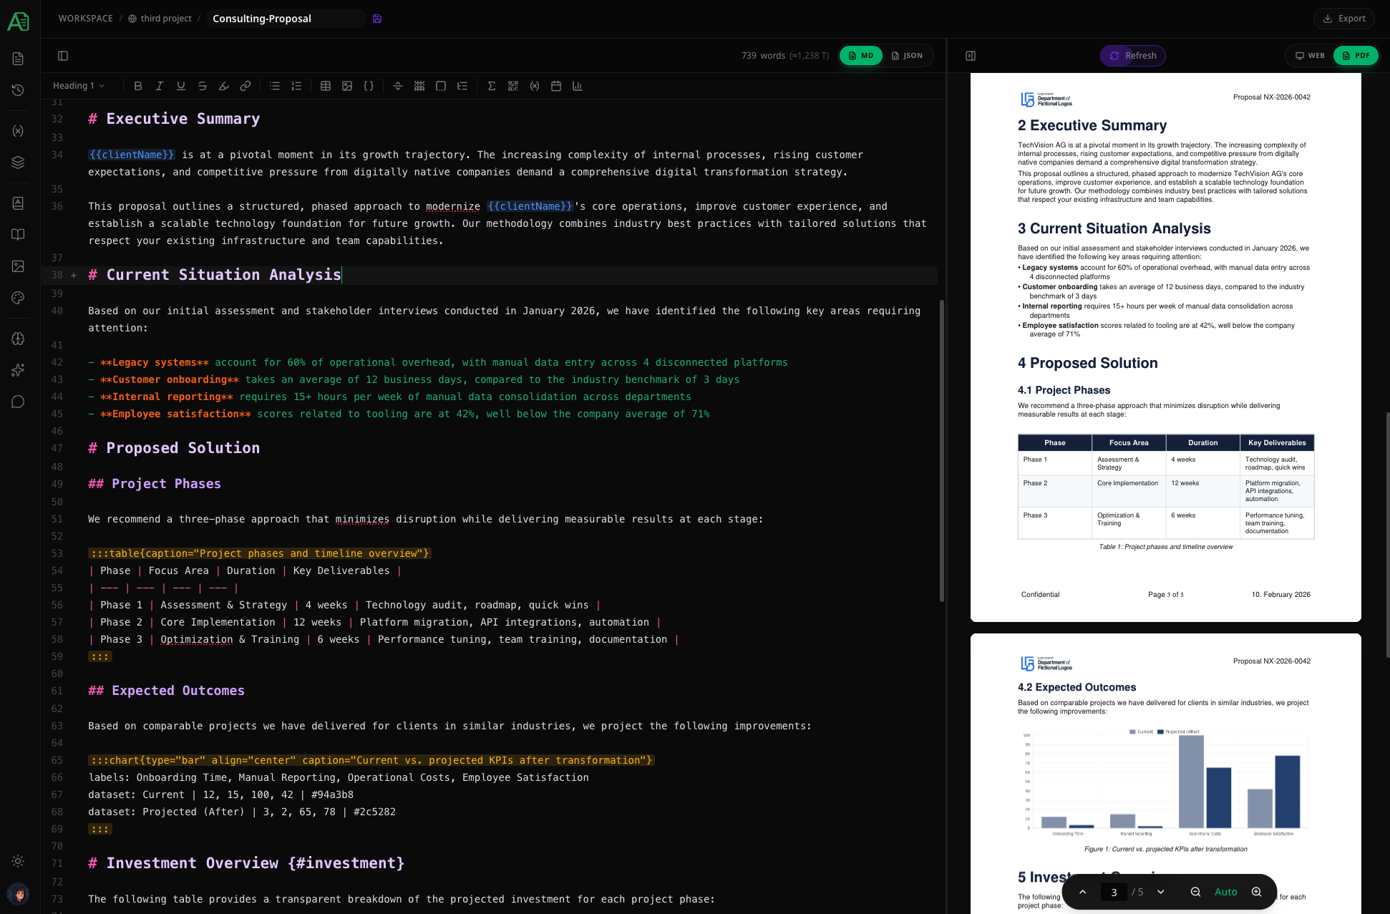Click the Export button
Image resolution: width=1390 pixels, height=914 pixels.
coord(1343,18)
